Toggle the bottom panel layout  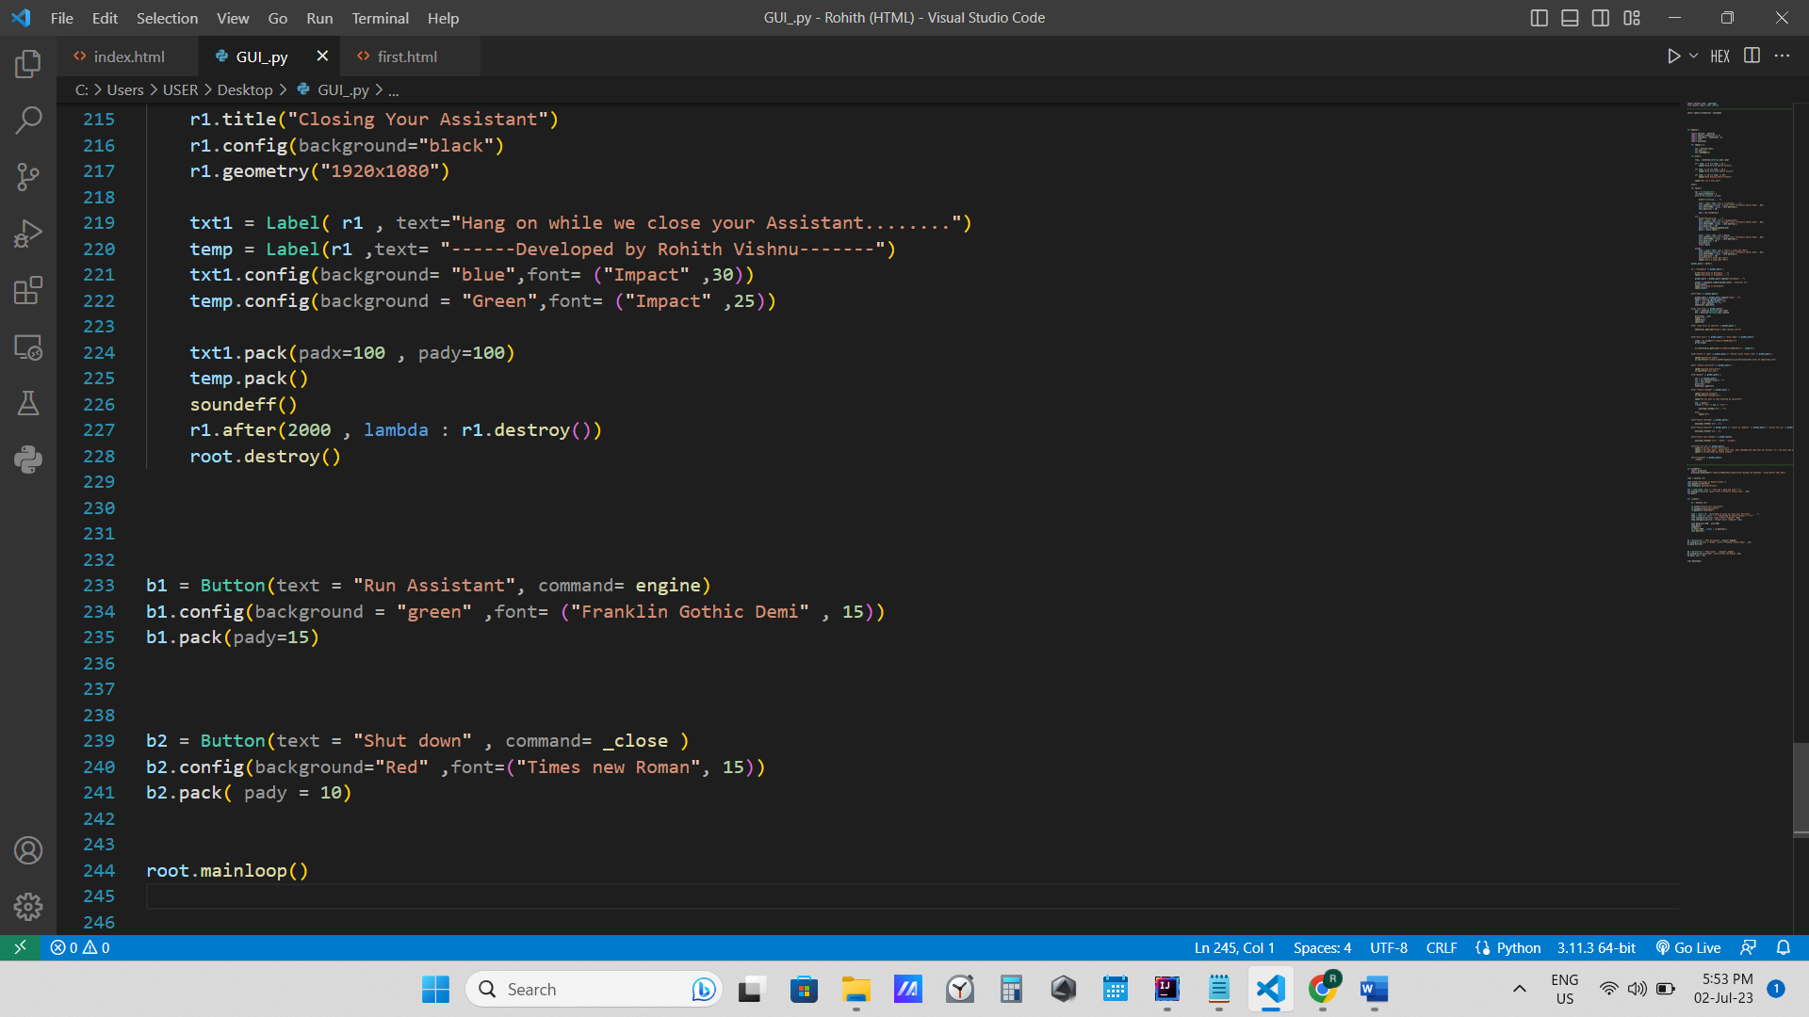click(1570, 18)
